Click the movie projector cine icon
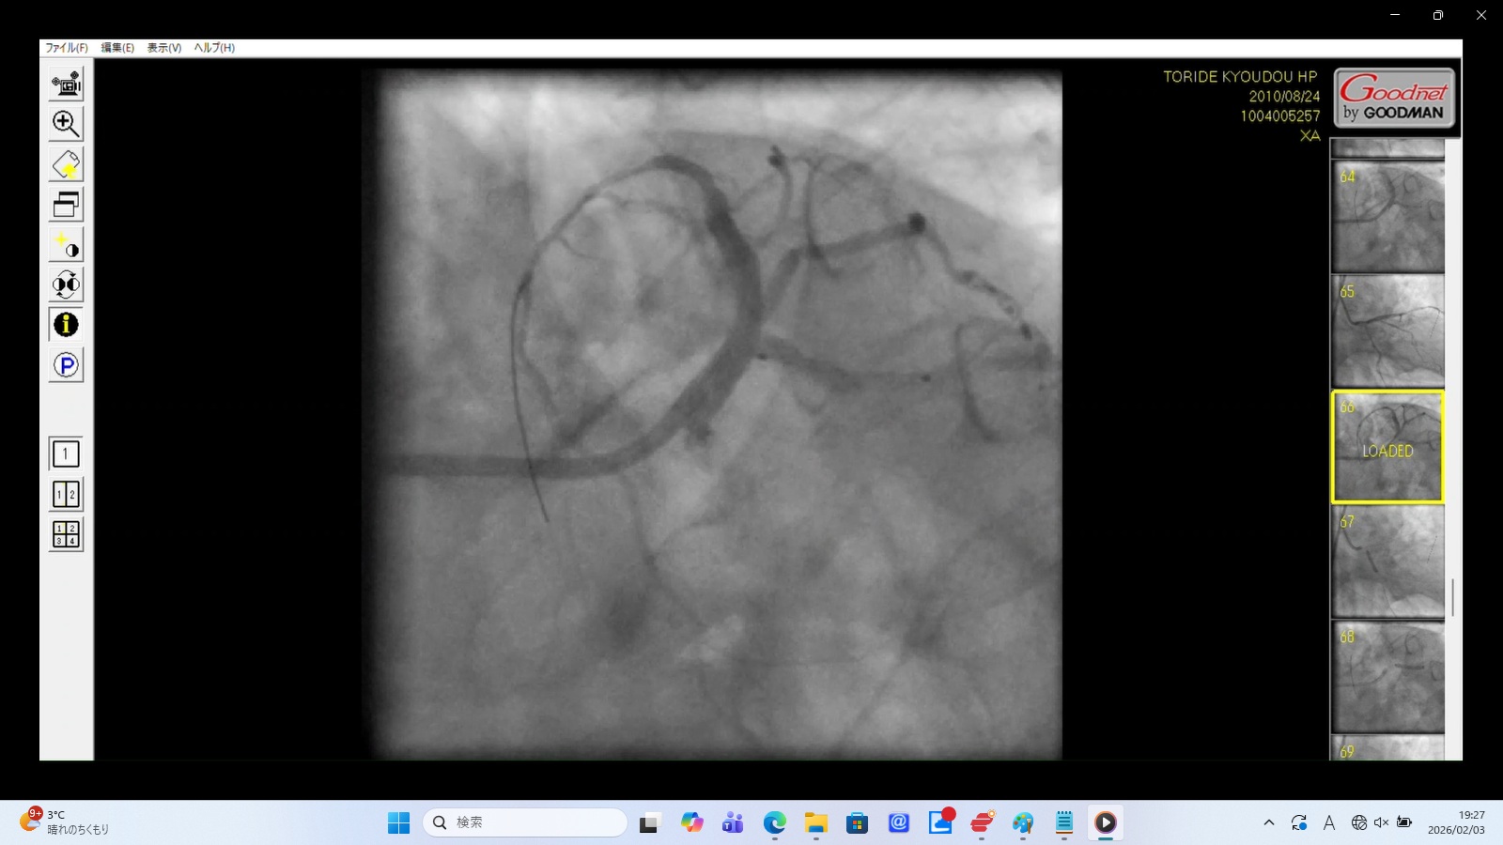 [x=66, y=84]
